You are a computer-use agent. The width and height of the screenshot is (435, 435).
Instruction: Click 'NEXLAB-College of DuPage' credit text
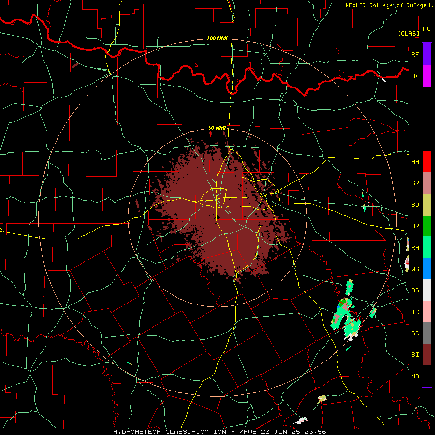point(386,5)
